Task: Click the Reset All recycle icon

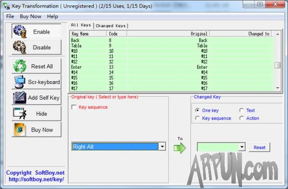Action: coord(20,66)
